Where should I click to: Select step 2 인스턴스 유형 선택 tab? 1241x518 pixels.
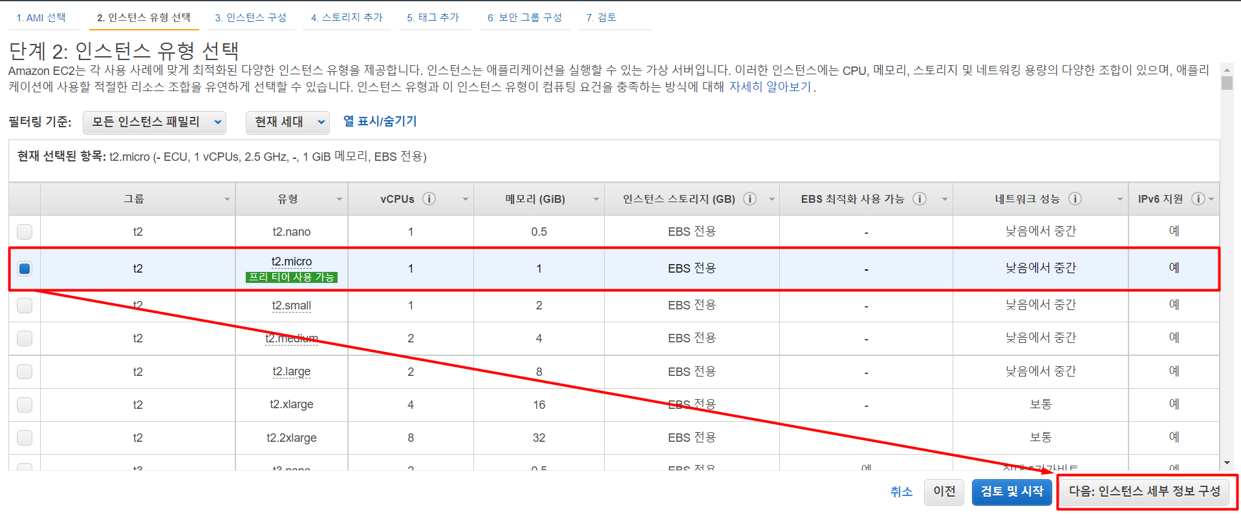[x=144, y=17]
